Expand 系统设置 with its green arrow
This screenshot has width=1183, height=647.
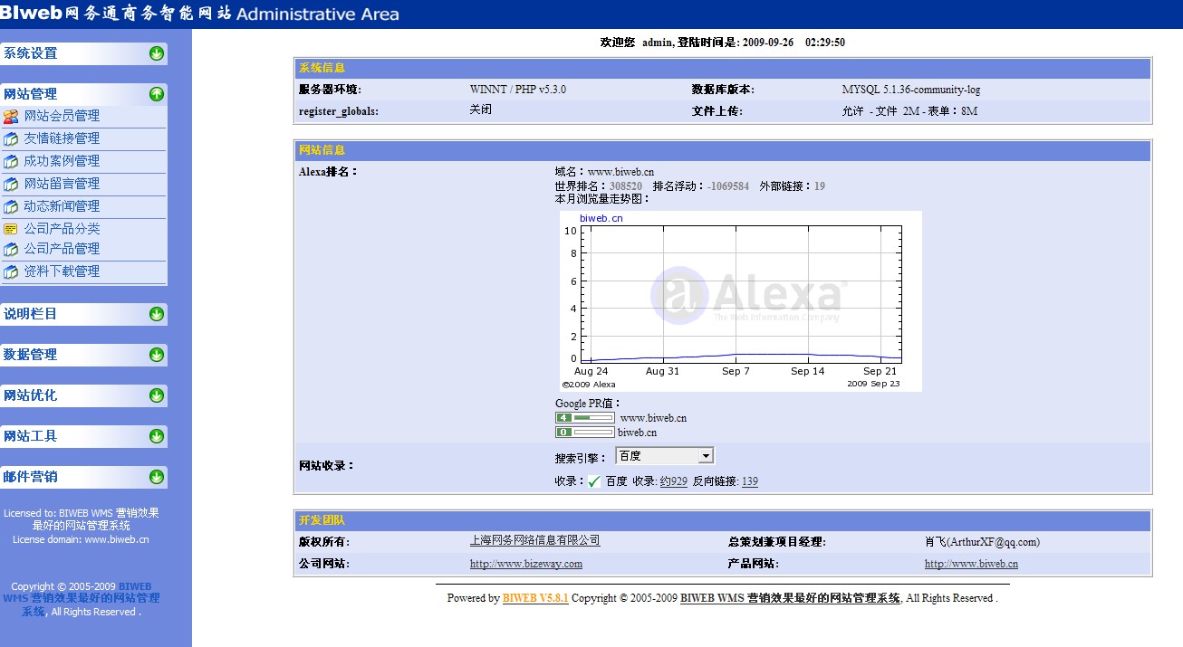pos(157,53)
